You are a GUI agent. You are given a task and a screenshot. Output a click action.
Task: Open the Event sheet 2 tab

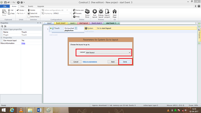pyautogui.click(x=97, y=23)
